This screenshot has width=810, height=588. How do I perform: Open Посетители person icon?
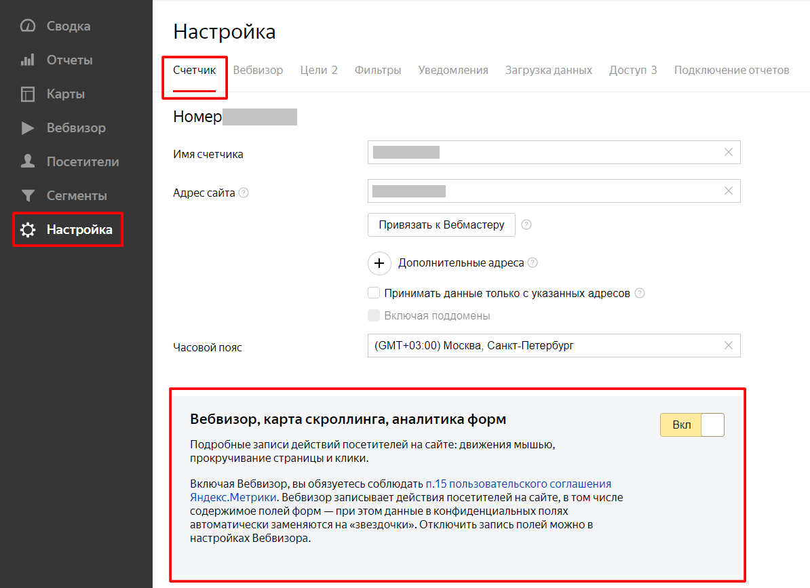27,162
